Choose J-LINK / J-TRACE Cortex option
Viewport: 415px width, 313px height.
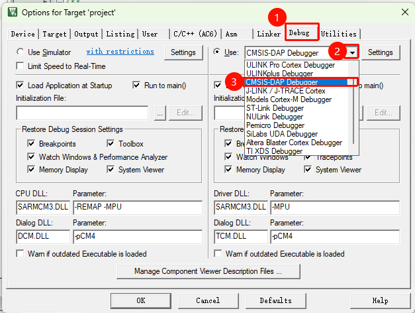coord(285,91)
